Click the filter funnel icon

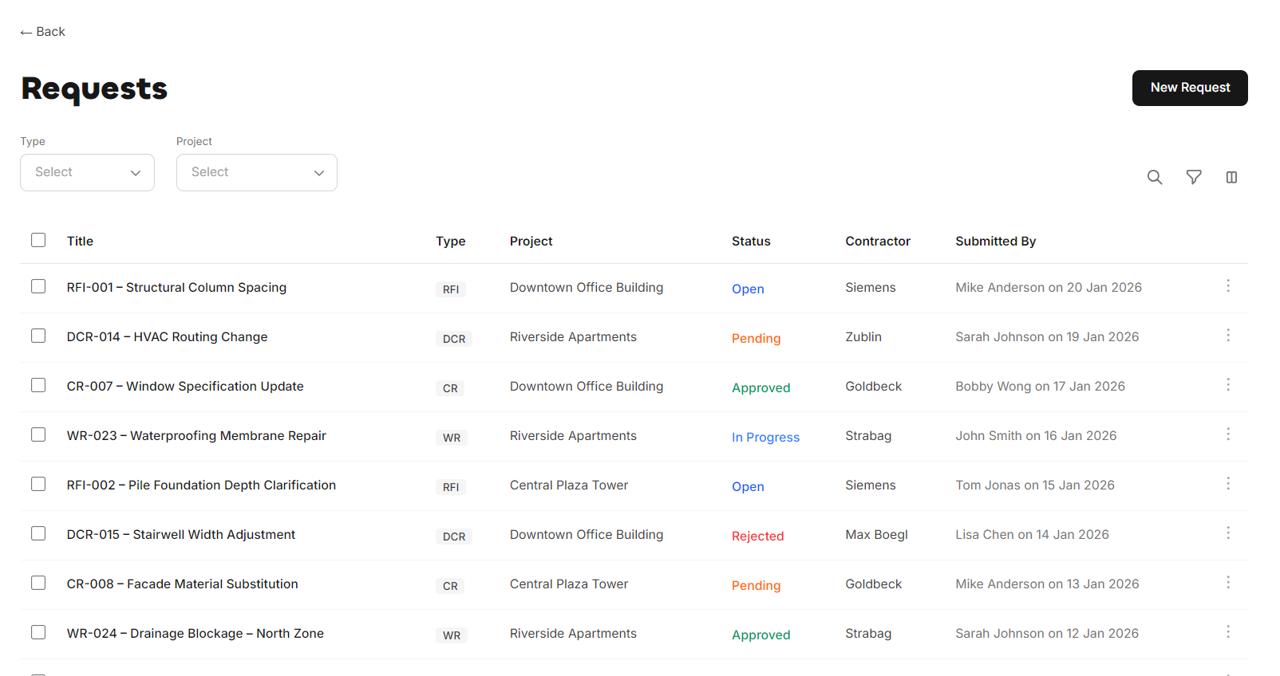[x=1193, y=177]
